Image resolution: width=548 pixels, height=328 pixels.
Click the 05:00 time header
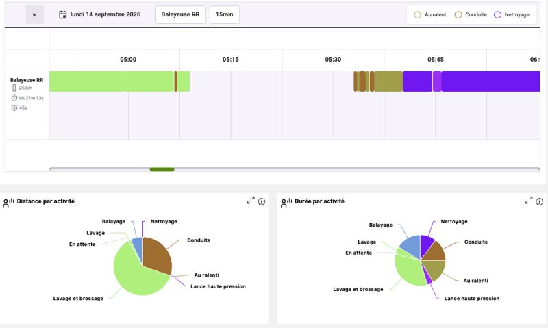tap(128, 60)
